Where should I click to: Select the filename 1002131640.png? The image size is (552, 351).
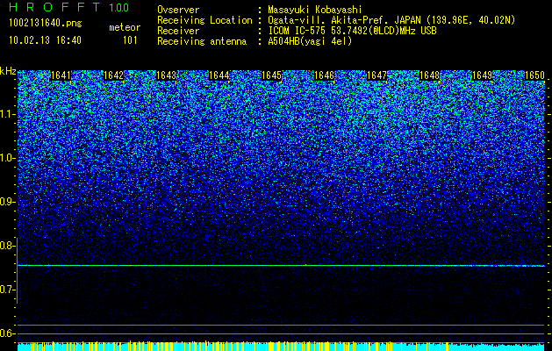click(x=46, y=24)
